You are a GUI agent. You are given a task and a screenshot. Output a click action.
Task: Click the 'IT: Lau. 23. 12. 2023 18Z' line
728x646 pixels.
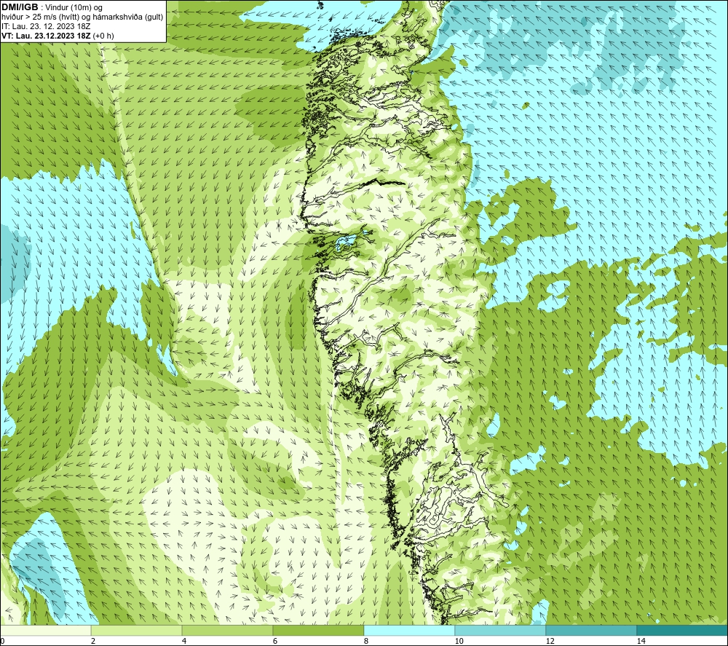(x=46, y=26)
